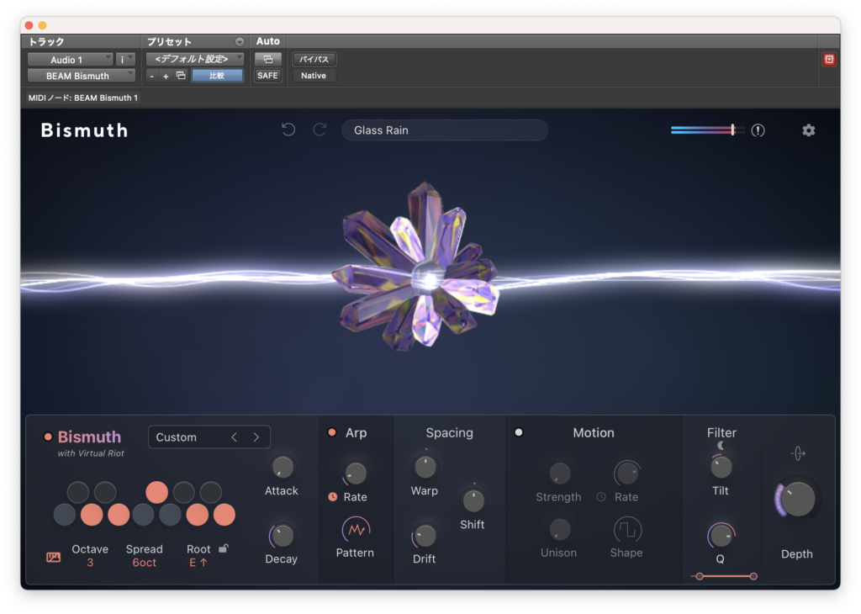Click the minus previous preset button
The height and width of the screenshot is (614, 861).
(x=152, y=77)
